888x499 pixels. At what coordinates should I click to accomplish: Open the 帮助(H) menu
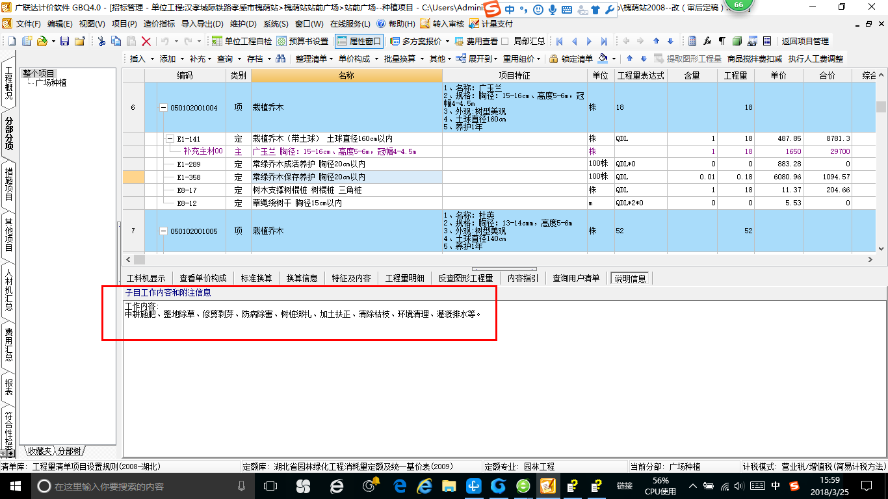click(x=397, y=24)
